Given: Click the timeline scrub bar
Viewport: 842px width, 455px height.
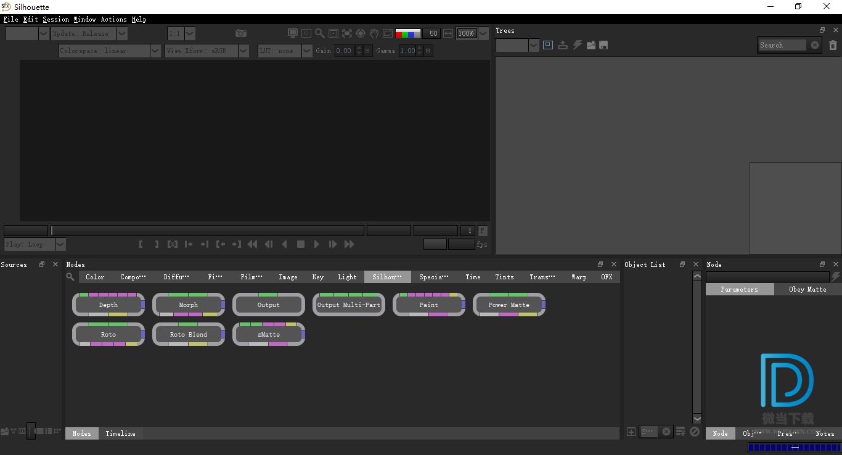Looking at the screenshot, I should [207, 231].
